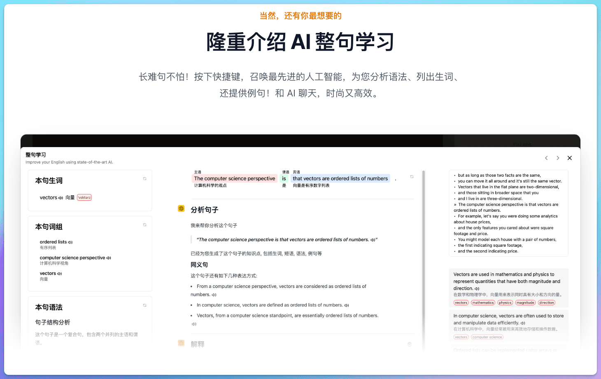
Task: Click the AI avatar beside 解释
Action: (x=181, y=343)
